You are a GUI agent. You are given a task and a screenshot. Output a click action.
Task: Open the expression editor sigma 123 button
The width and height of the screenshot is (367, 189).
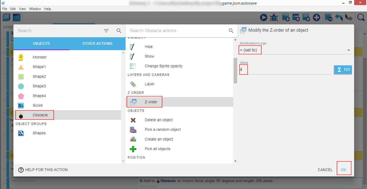point(343,70)
